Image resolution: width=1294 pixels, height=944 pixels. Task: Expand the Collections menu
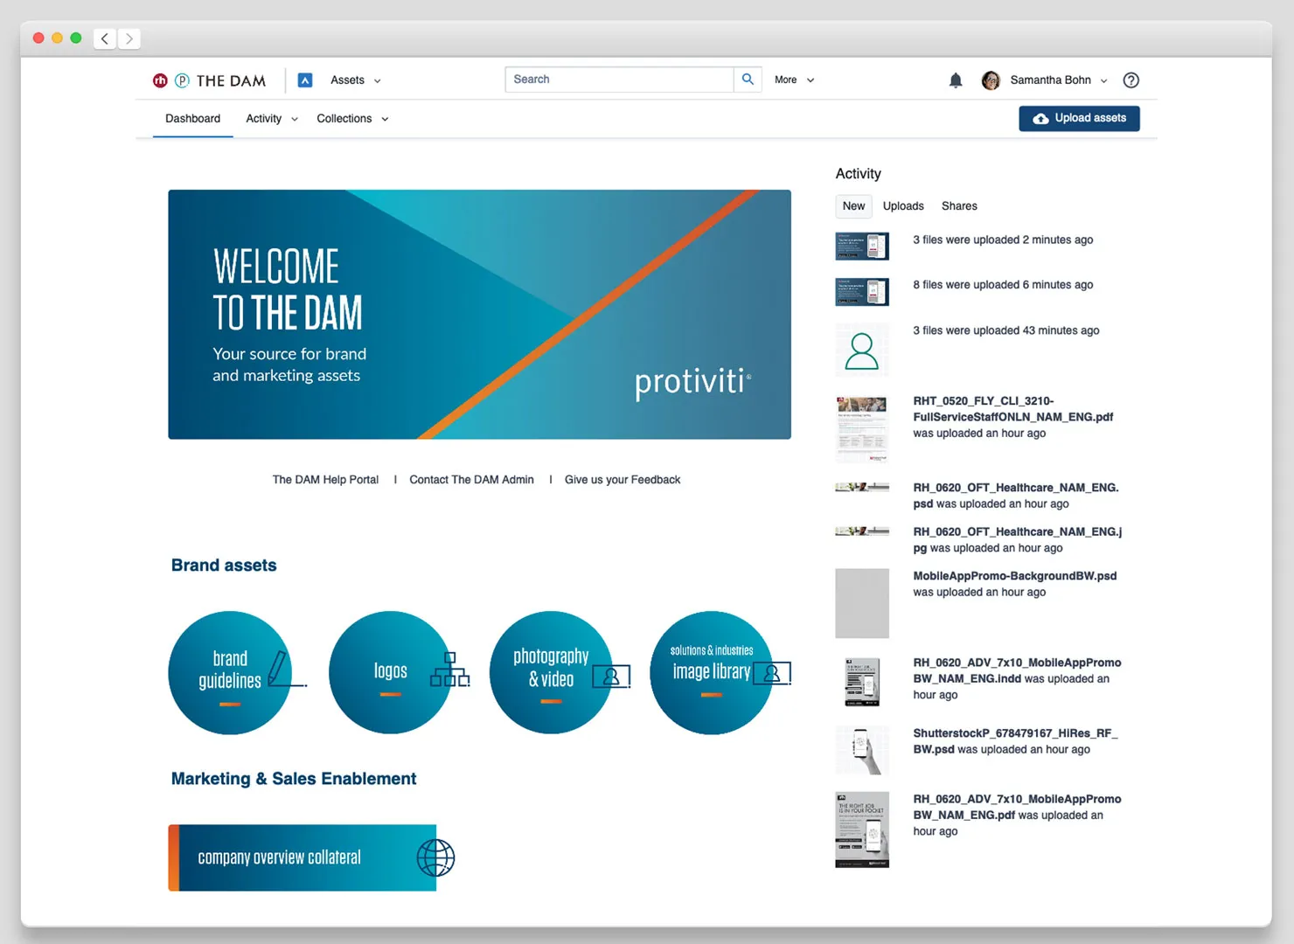352,119
